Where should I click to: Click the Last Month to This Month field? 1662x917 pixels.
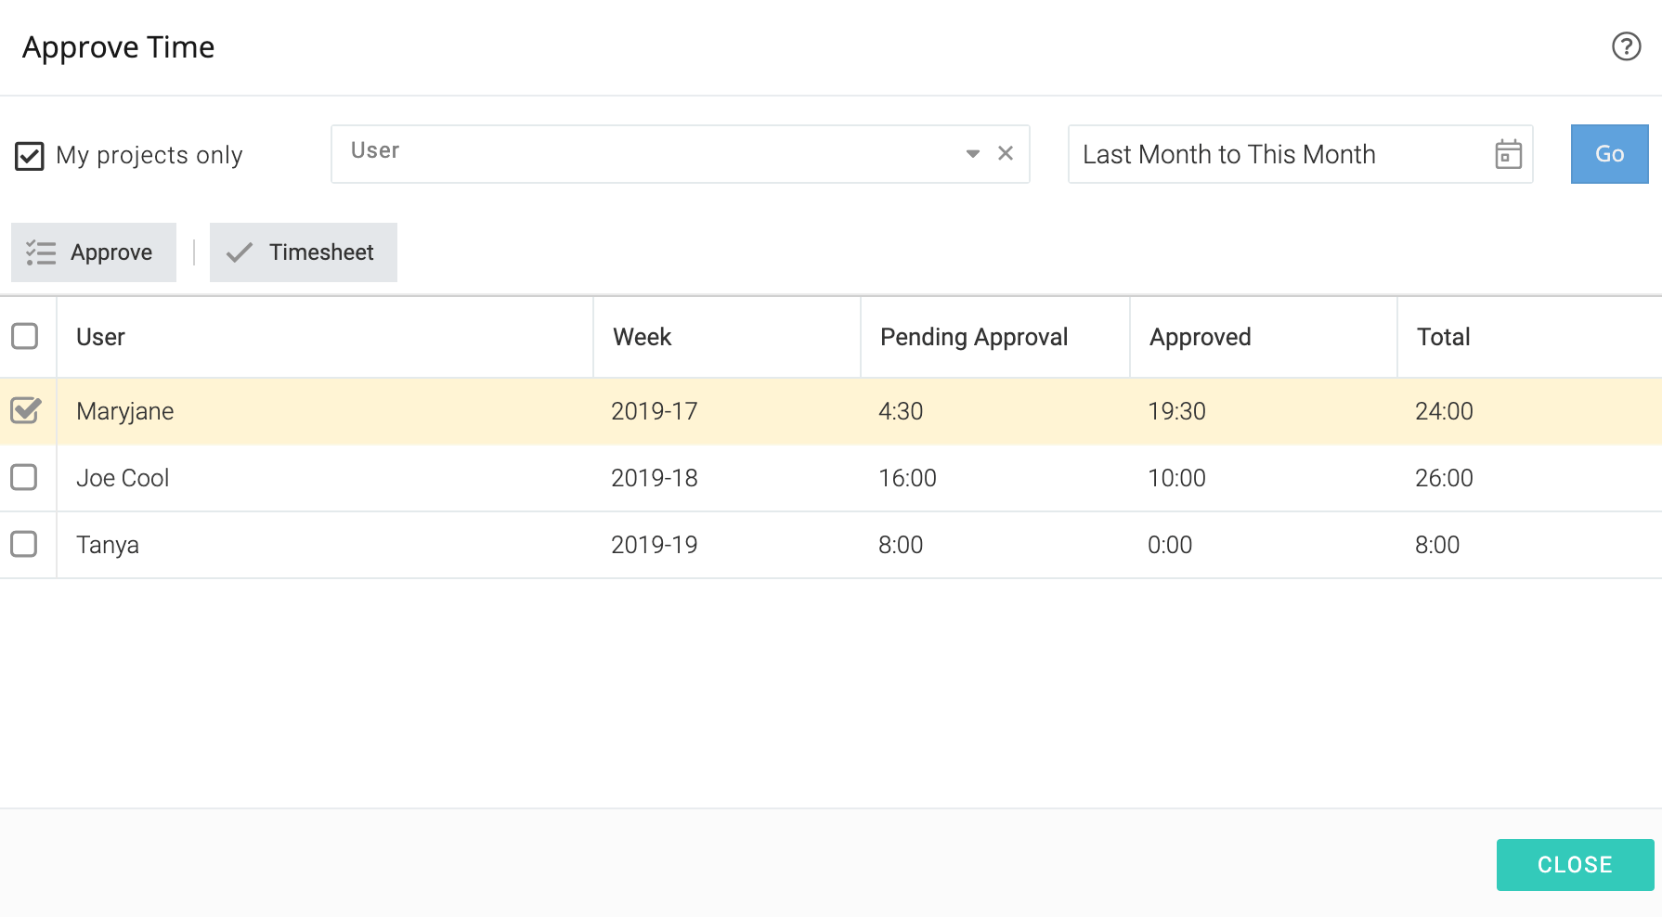pyautogui.click(x=1300, y=154)
